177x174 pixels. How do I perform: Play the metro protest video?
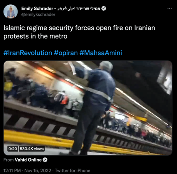point(88,108)
